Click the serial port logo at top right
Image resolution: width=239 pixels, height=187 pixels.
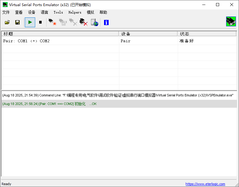click(231, 22)
